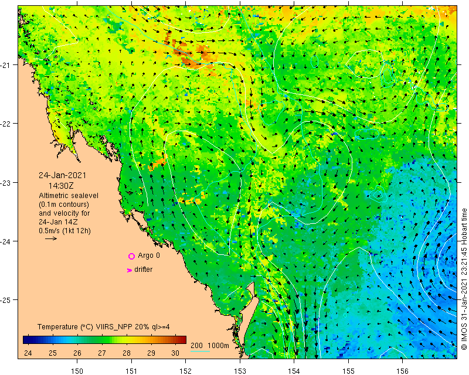Viewport: 469px width, 375px height.
Task: Click the latitude axis label -24
Action: pos(5,241)
